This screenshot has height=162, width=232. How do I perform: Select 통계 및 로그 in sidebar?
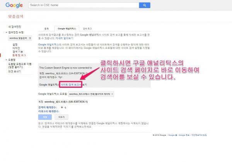pos(19,55)
